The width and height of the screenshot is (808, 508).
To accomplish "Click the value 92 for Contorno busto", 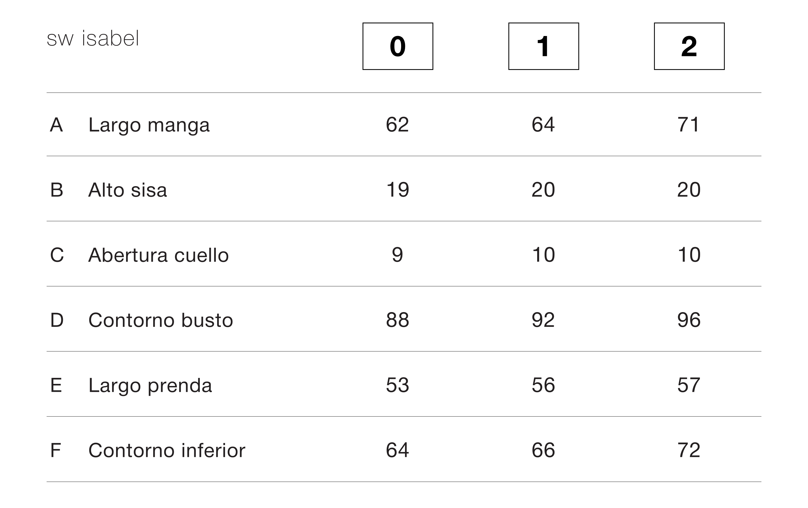I will pyautogui.click(x=543, y=320).
